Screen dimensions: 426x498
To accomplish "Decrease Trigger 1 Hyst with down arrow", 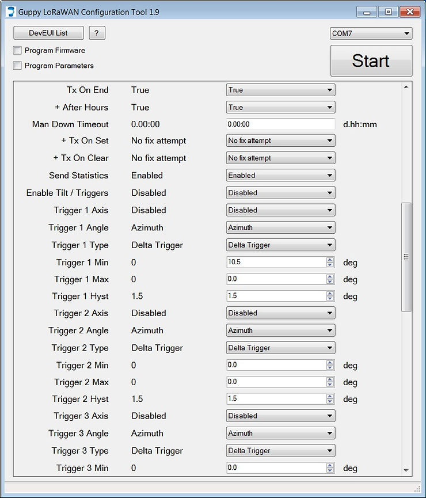I will [330, 299].
